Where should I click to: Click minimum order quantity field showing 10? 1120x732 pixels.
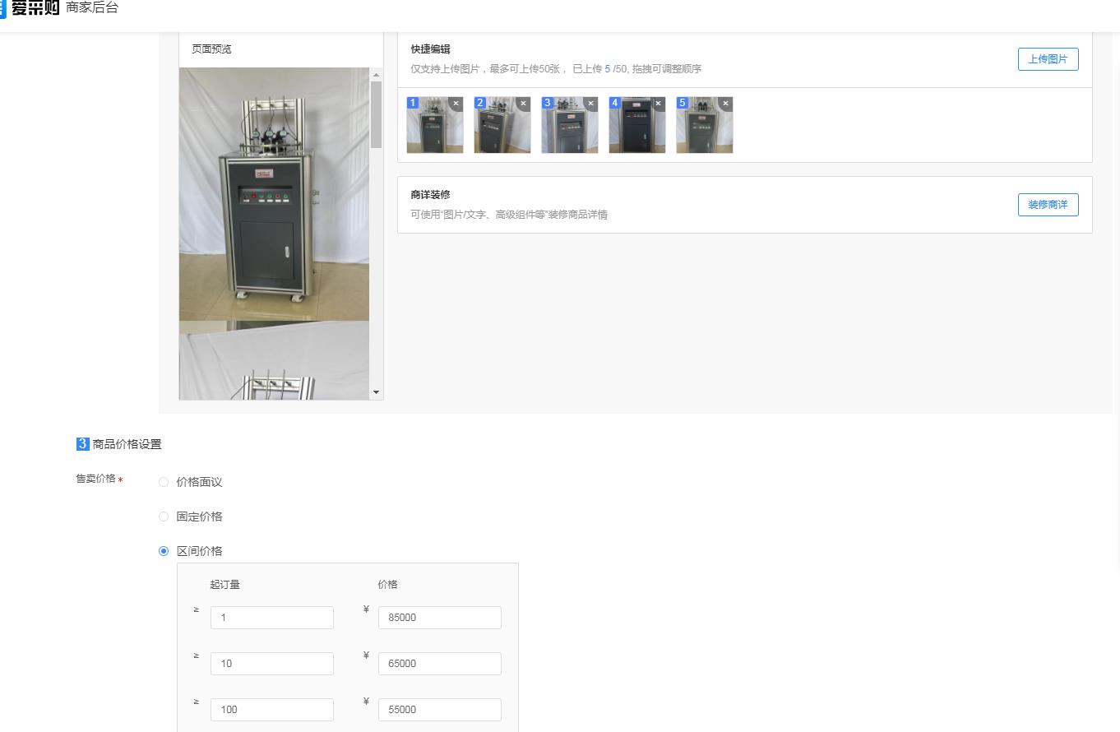(272, 664)
